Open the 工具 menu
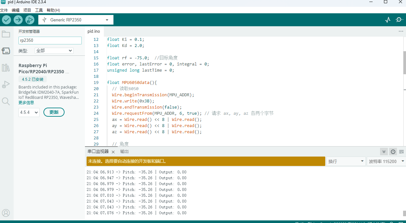 [39, 10]
